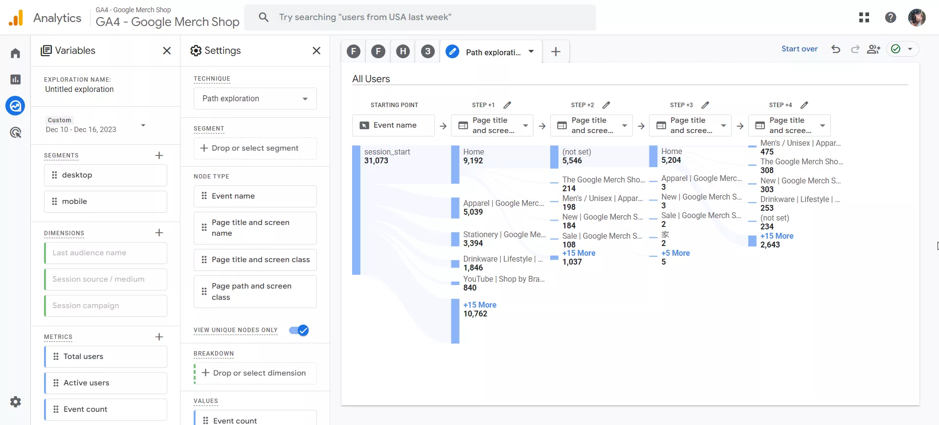This screenshot has width=939, height=425.
Task: Open the Technique dropdown showing Path exploration
Action: coord(255,99)
